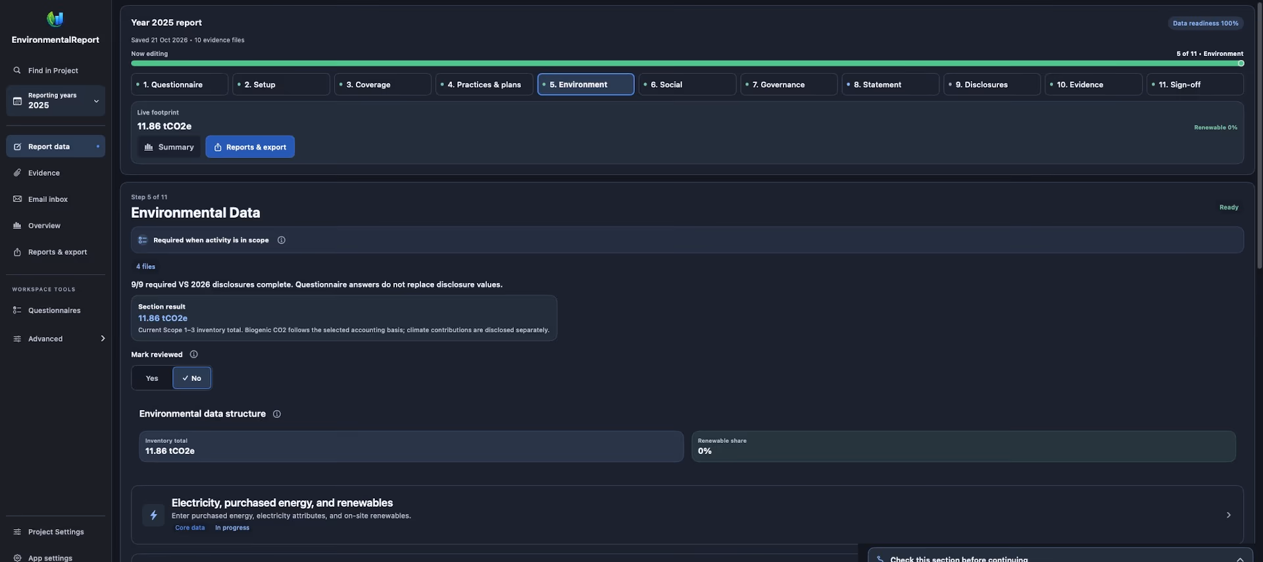The width and height of the screenshot is (1263, 562).
Task: Set Mark reviewed to Yes
Action: click(152, 378)
